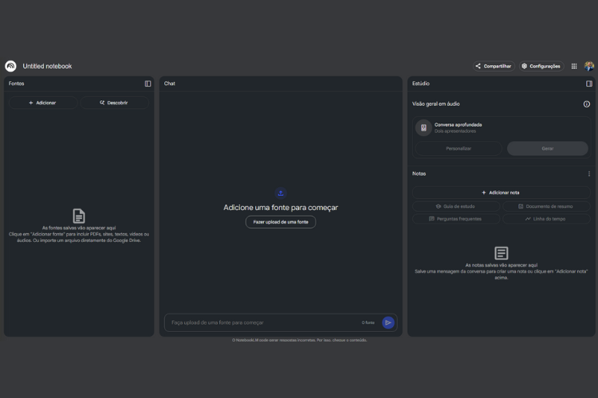The image size is (598, 398).
Task: Select Perguntas frequentes option
Action: (455, 219)
